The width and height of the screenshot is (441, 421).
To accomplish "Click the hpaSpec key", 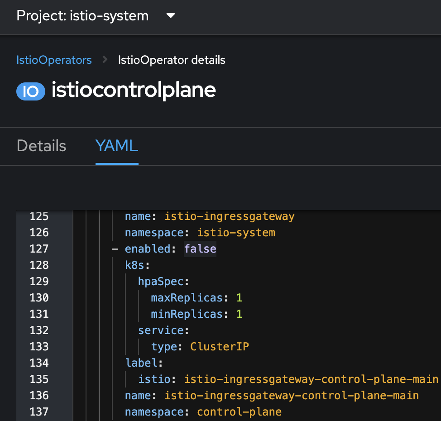I will tap(161, 282).
